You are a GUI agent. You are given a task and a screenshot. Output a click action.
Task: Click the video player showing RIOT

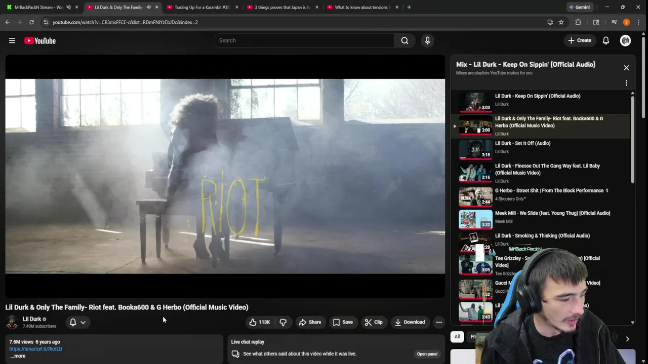(225, 176)
